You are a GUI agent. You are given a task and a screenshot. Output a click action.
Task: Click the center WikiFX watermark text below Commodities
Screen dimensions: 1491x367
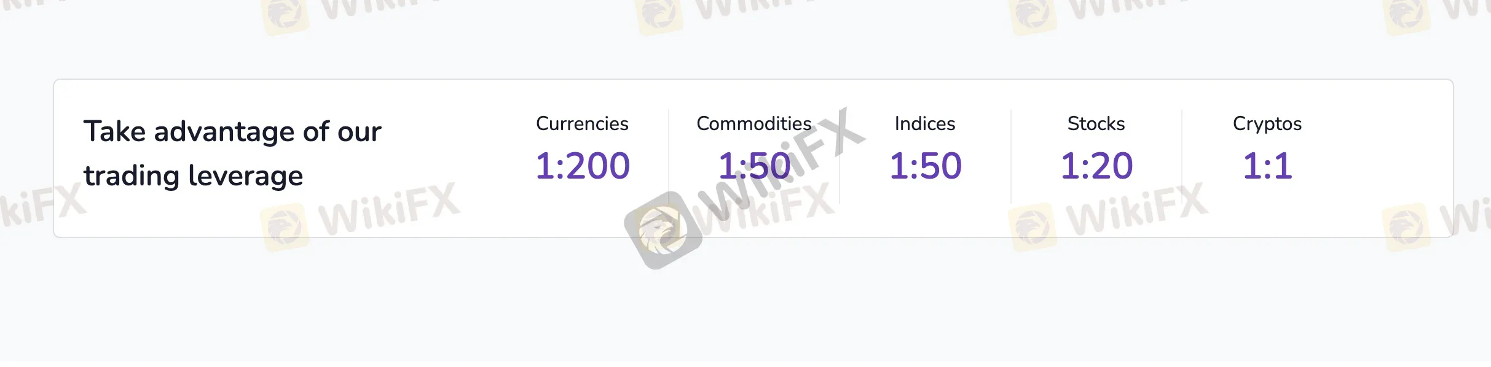pos(768,206)
